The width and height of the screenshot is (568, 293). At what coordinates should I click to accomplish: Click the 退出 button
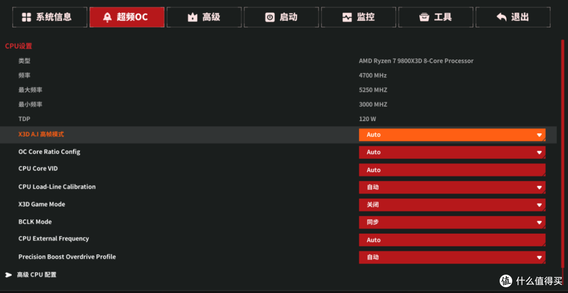tap(513, 17)
